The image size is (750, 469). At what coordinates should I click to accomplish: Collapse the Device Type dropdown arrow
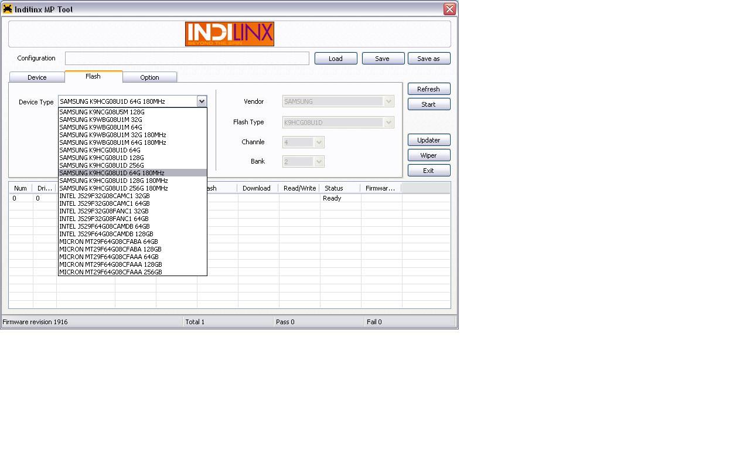[x=202, y=101]
